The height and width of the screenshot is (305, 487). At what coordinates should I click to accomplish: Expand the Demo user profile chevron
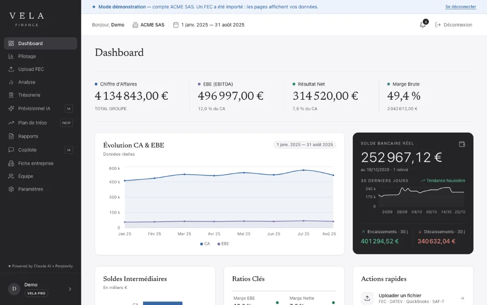[70, 289]
